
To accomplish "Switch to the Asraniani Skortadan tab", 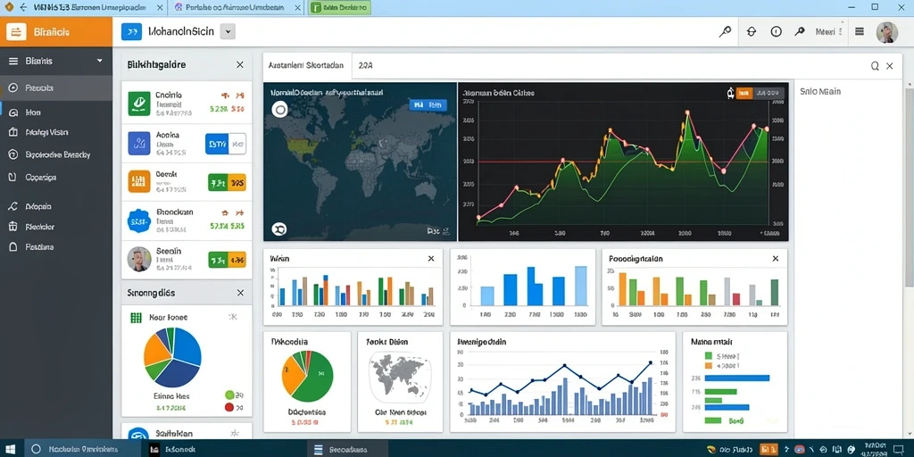I will 306,66.
